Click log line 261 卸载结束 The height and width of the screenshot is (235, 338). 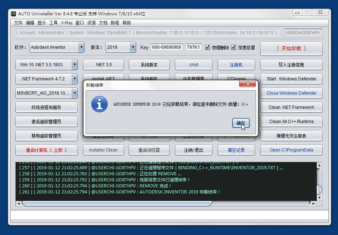pos(119,192)
